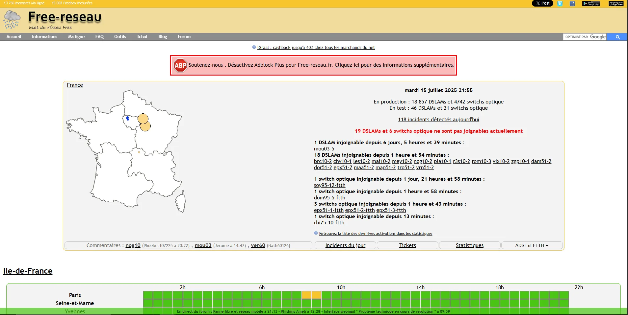Select the Paris row label
Image resolution: width=628 pixels, height=315 pixels.
[x=75, y=295]
